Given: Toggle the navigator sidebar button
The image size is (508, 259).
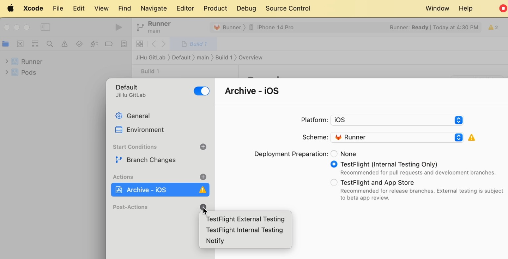Looking at the screenshot, I should tap(46, 27).
